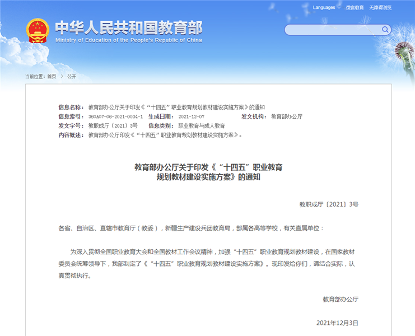Focus the site search input field
This screenshot has width=415, height=336.
coord(333,30)
